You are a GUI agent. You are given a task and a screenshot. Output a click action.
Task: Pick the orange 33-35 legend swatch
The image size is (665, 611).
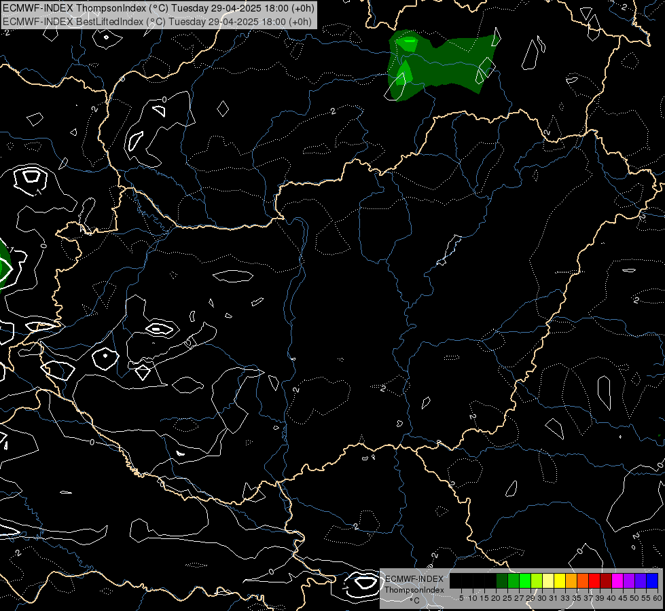(x=571, y=581)
